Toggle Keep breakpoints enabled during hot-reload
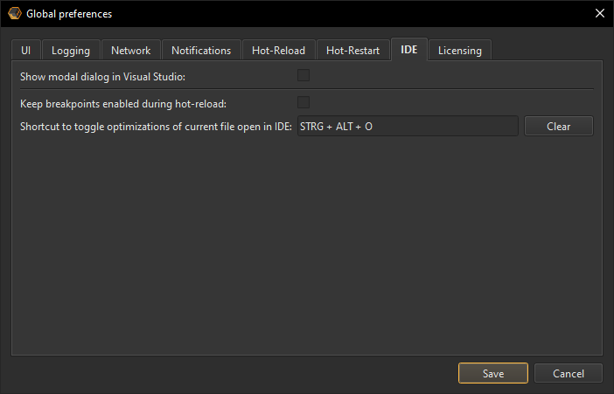Viewport: 614px width, 394px height. pyautogui.click(x=304, y=102)
